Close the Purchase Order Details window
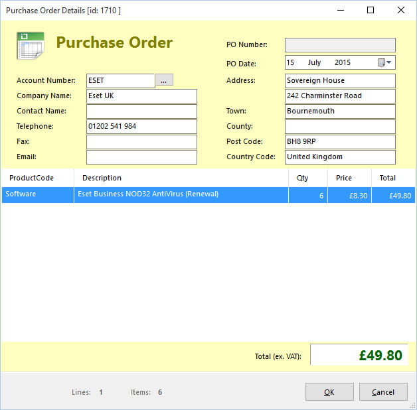Viewport: 417px width, 410px height. (x=401, y=10)
